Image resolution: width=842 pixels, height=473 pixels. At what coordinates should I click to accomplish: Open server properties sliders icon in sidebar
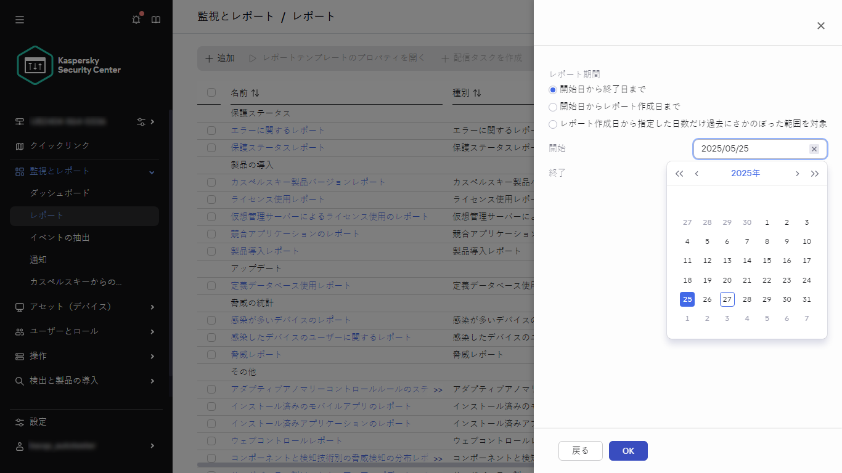[x=141, y=121]
